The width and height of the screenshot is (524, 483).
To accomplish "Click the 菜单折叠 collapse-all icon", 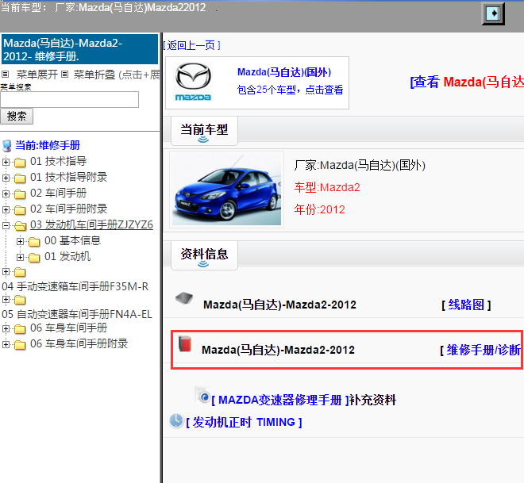I will pyautogui.click(x=65, y=74).
